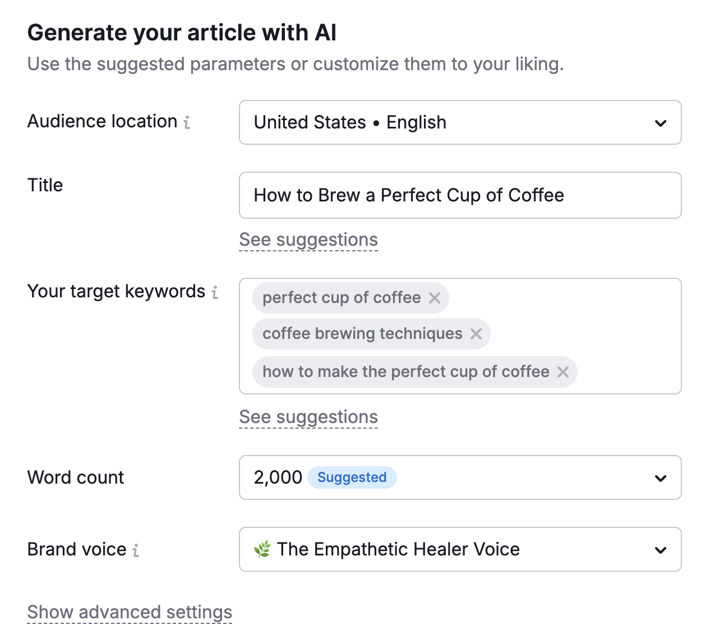Click the Audience location chevron arrow
Image resolution: width=701 pixels, height=634 pixels.
[x=661, y=123]
